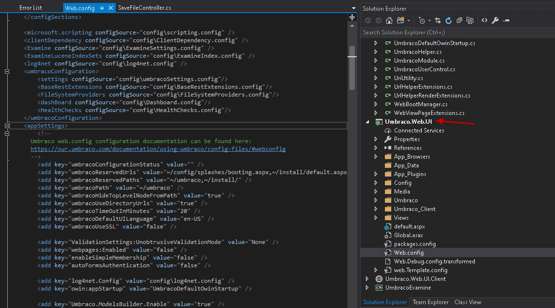
Task: Click the Back arrow in Solution Explorer toolbar
Action: tap(368, 20)
